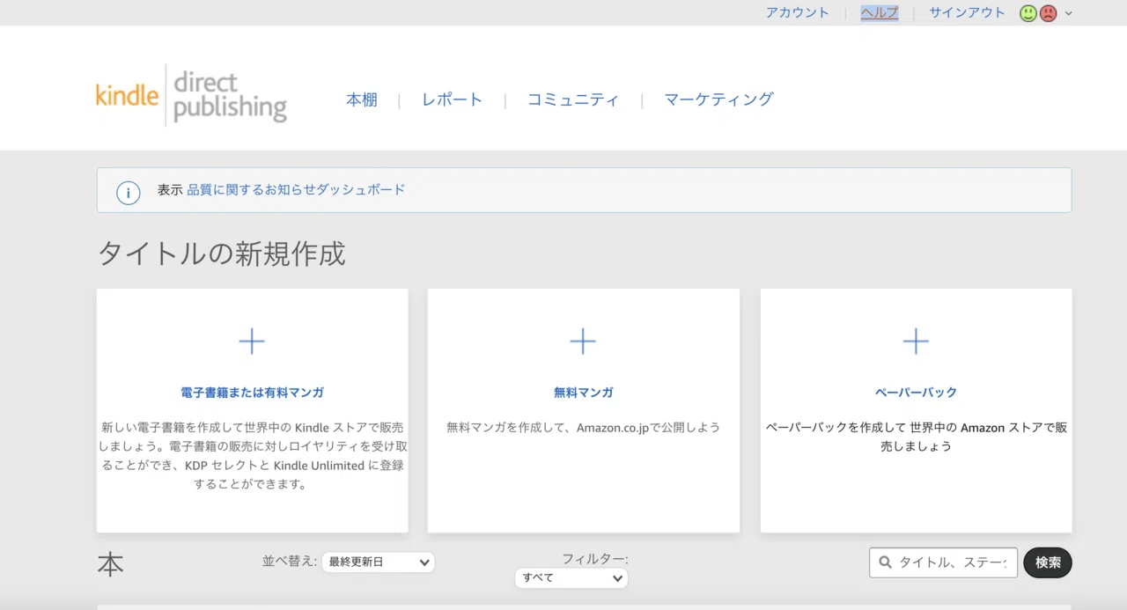The width and height of the screenshot is (1127, 610).
Task: Click the サインアウト link
Action: pyautogui.click(x=967, y=12)
